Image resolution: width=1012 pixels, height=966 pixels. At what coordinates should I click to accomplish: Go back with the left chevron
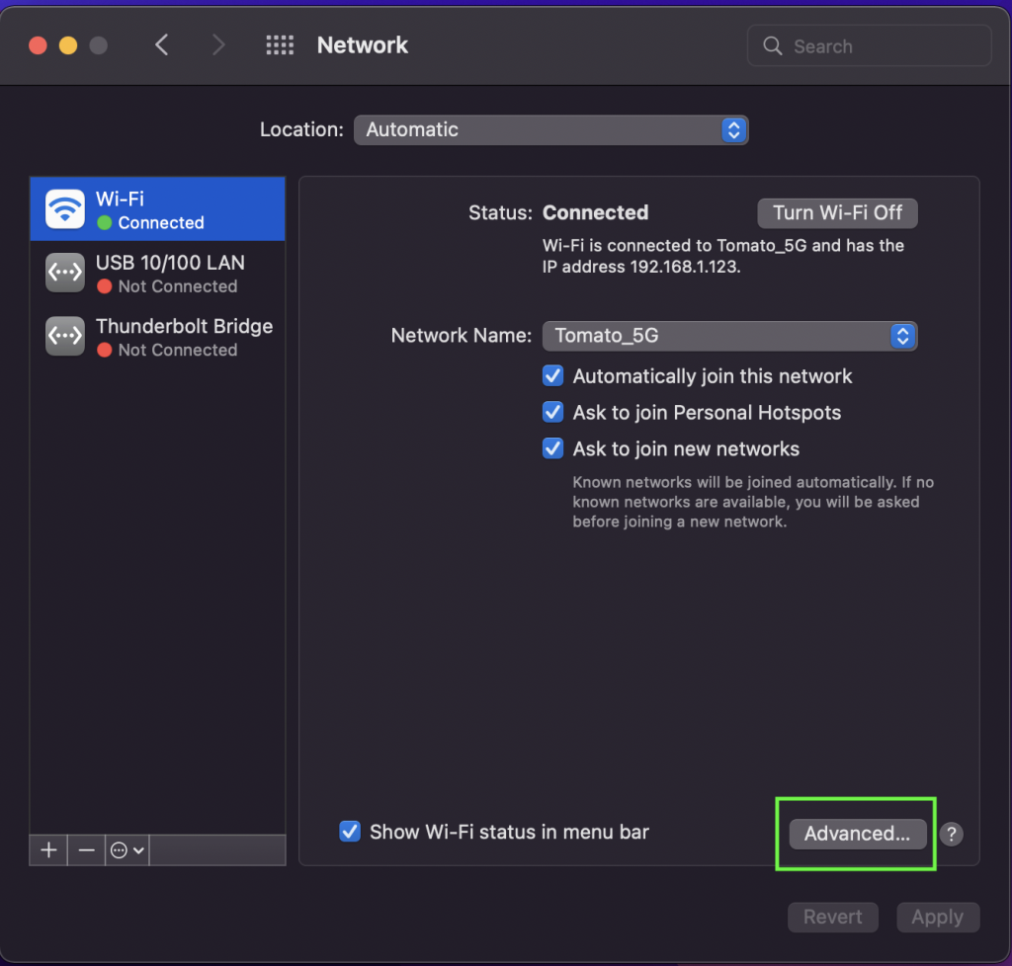(162, 45)
